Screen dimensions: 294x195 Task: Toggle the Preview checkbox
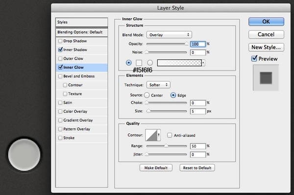[x=254, y=58]
